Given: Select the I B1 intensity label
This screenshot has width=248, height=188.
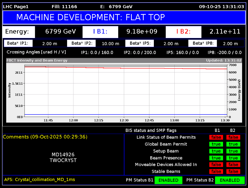Looking at the screenshot, I should pyautogui.click(x=100, y=32).
